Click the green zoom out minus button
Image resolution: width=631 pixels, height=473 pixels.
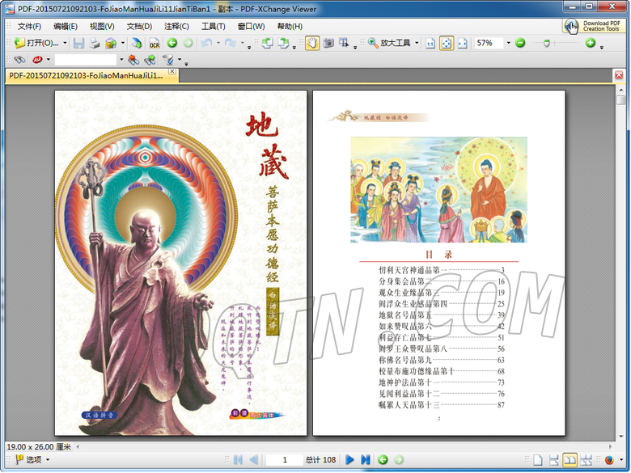tap(520, 43)
